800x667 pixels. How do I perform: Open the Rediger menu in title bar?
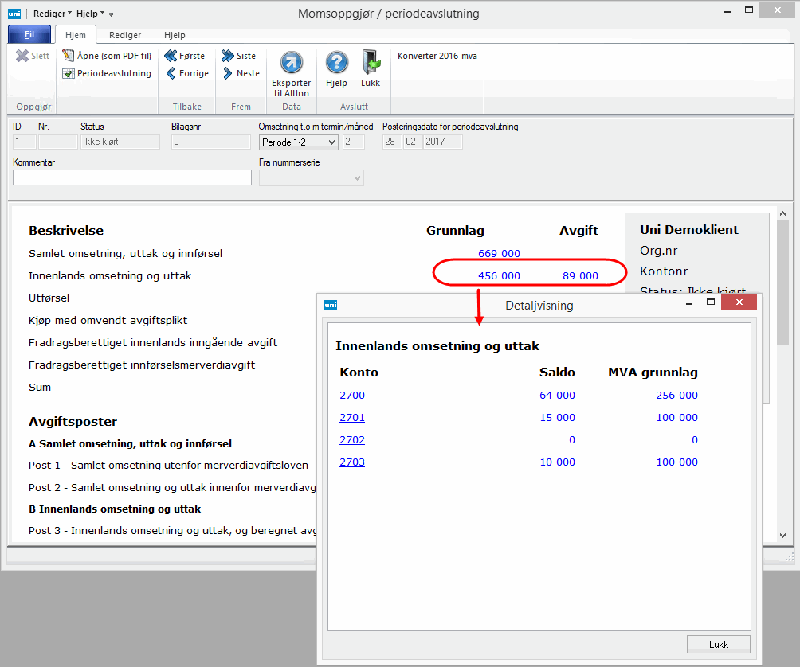click(x=52, y=14)
